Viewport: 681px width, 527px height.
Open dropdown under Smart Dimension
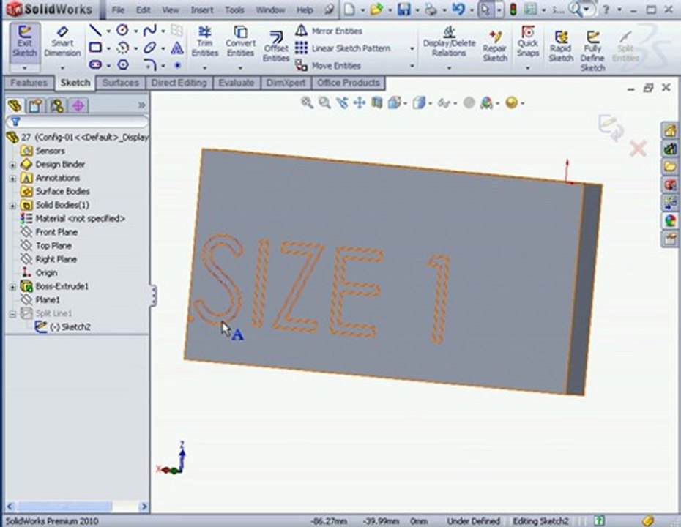(62, 68)
